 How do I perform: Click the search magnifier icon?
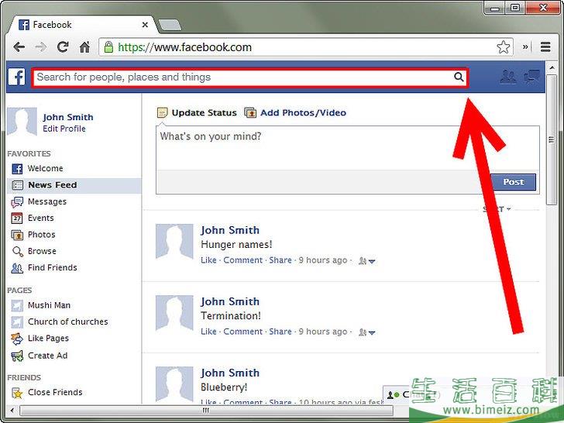[459, 77]
